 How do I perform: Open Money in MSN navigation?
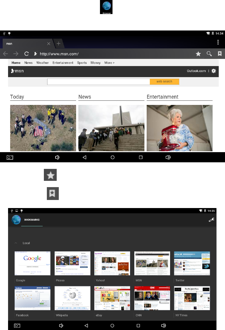click(x=95, y=63)
